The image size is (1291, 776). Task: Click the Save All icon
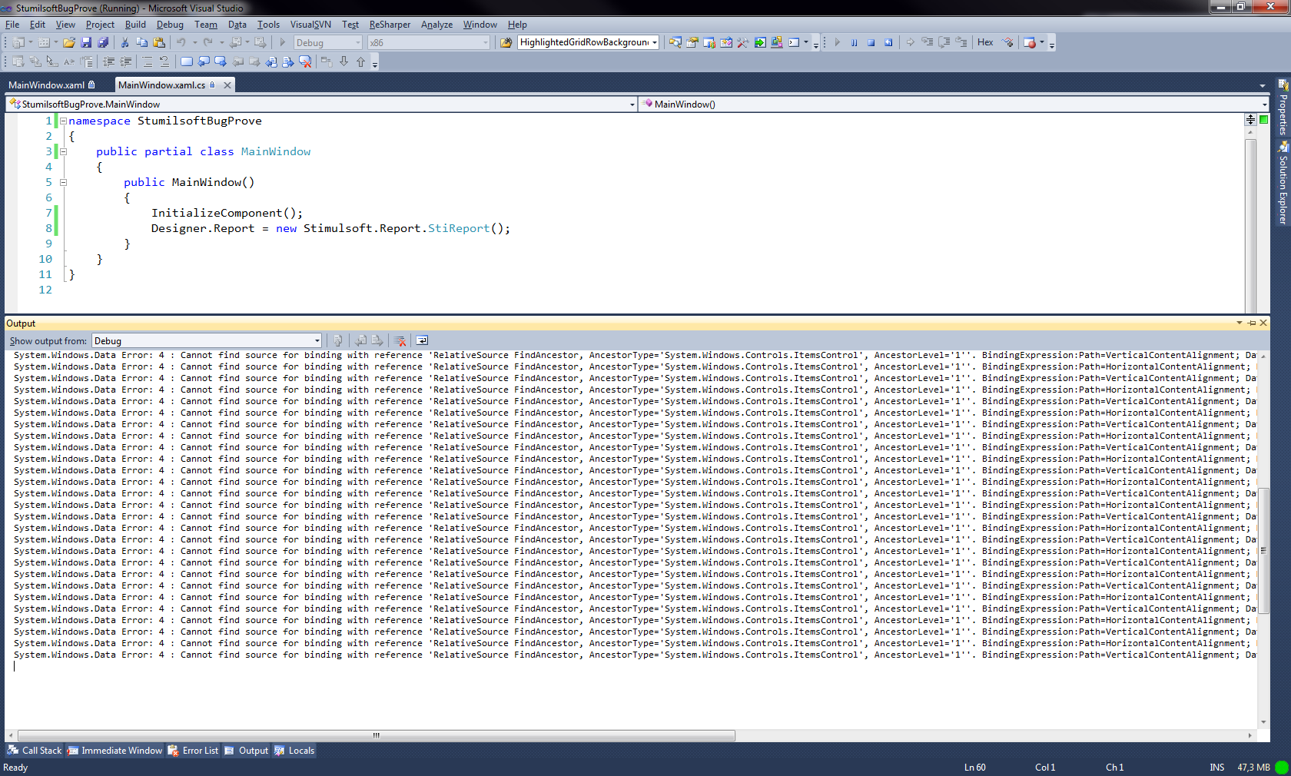tap(103, 43)
